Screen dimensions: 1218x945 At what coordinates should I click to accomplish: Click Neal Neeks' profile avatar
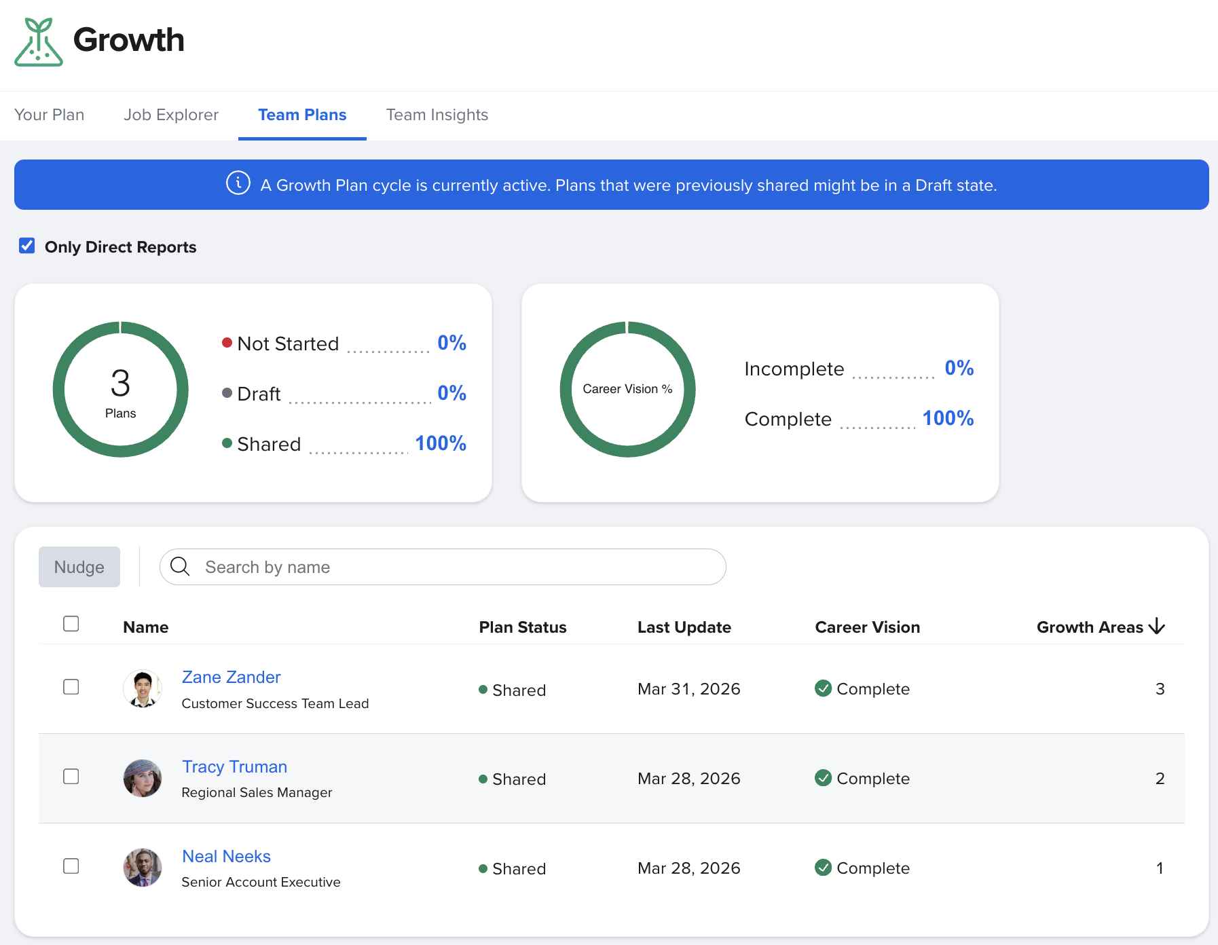[x=143, y=868]
